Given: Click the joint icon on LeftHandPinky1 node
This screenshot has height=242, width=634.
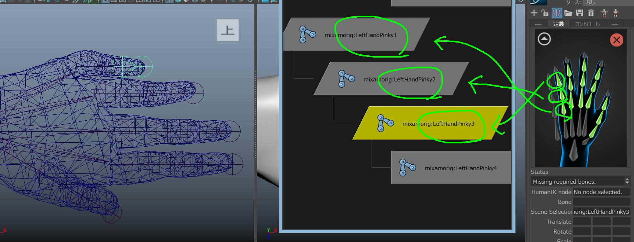Looking at the screenshot, I should (x=307, y=34).
